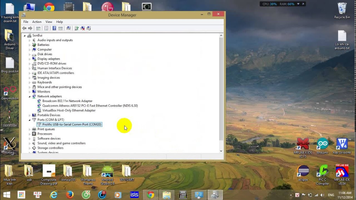The image size is (356, 200).
Task: Open the Recycle Bin
Action: click(x=342, y=11)
